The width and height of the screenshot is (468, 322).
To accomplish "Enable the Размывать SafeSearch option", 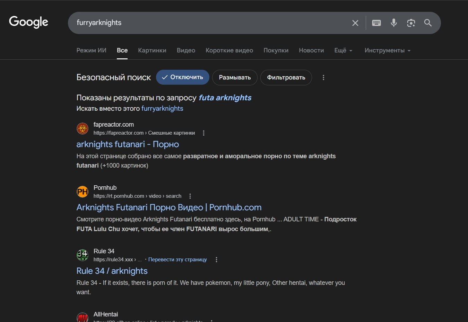I will click(234, 77).
